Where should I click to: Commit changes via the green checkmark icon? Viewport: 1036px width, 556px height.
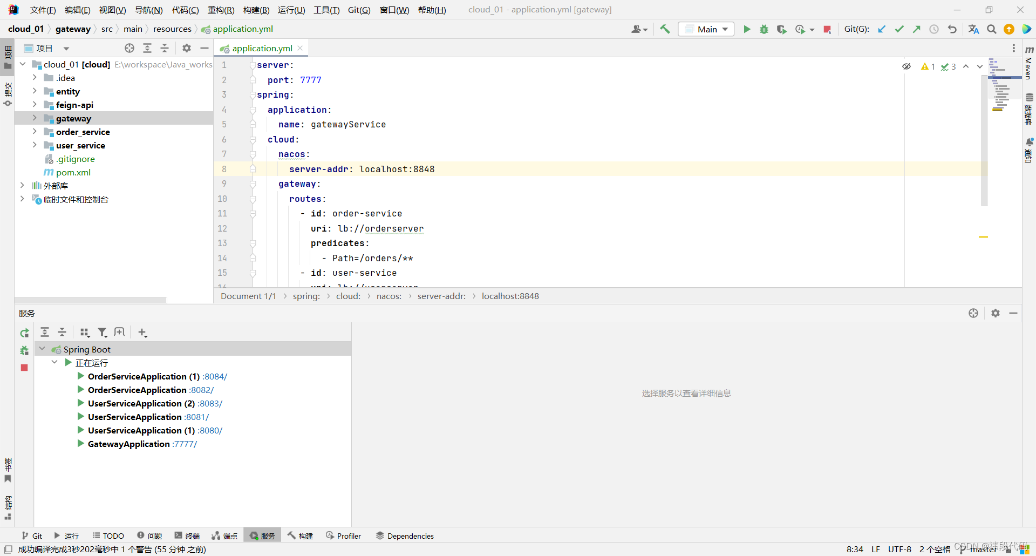(899, 29)
